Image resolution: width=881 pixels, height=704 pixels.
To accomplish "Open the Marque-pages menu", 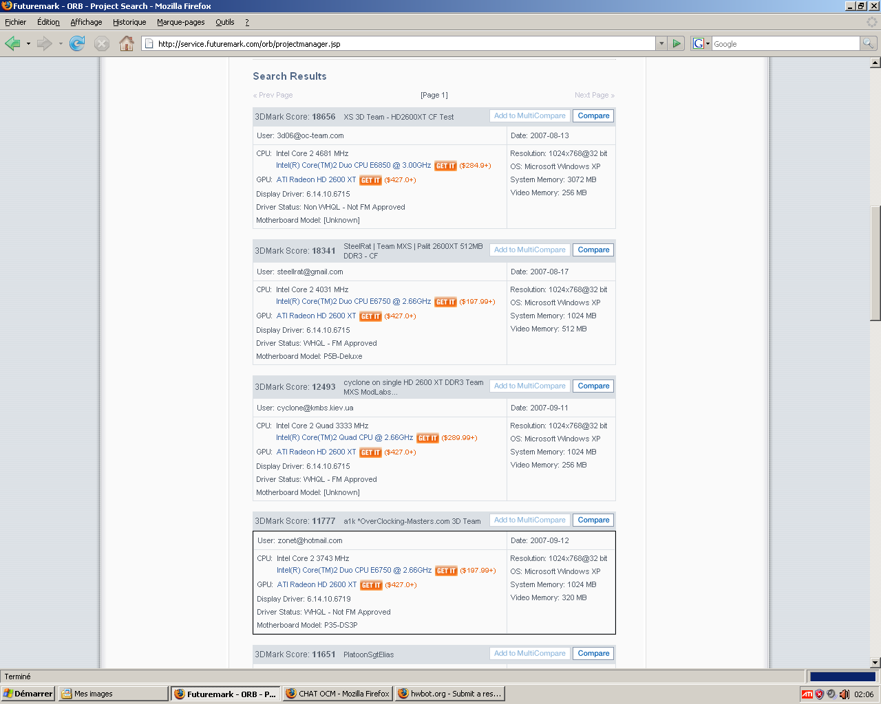I will [180, 22].
